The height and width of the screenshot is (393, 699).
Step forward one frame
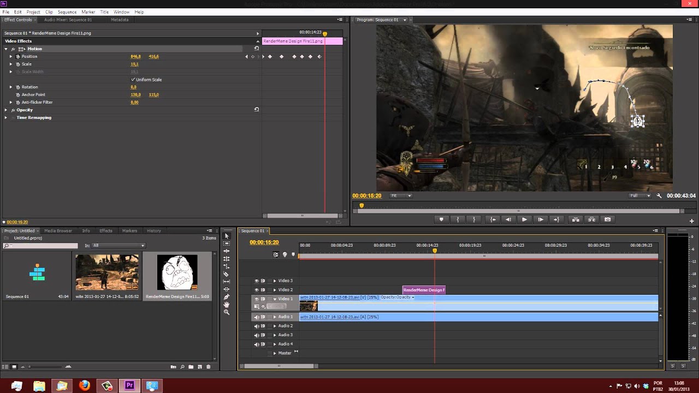pos(541,219)
